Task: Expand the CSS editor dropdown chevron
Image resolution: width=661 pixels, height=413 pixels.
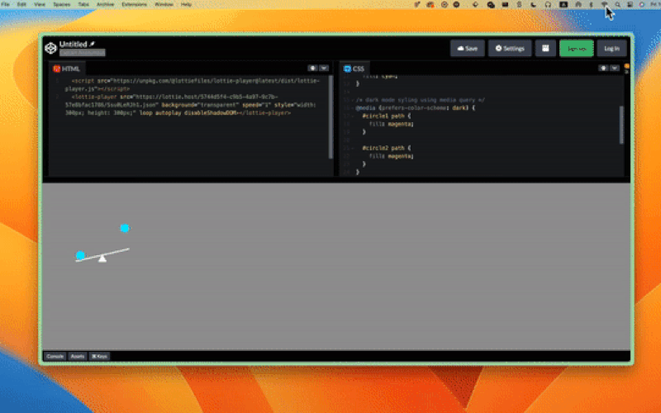Action: click(615, 68)
